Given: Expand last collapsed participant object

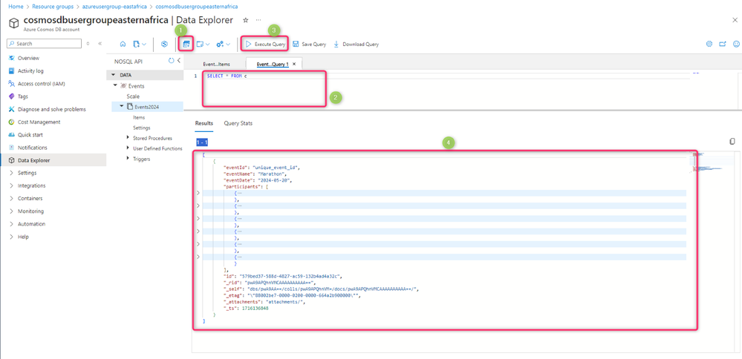Looking at the screenshot, I should coord(198,257).
